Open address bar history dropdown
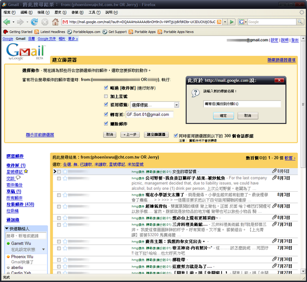Screen dimensions: 307x282 pyautogui.click(x=225, y=22)
